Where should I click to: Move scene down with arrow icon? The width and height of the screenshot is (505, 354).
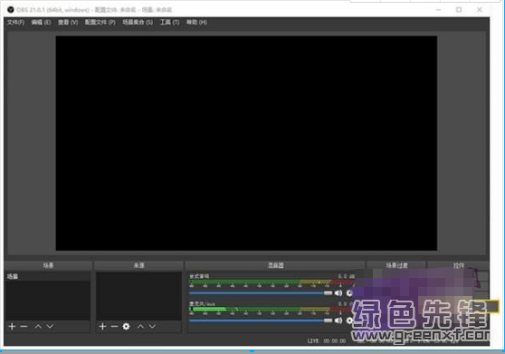point(50,326)
